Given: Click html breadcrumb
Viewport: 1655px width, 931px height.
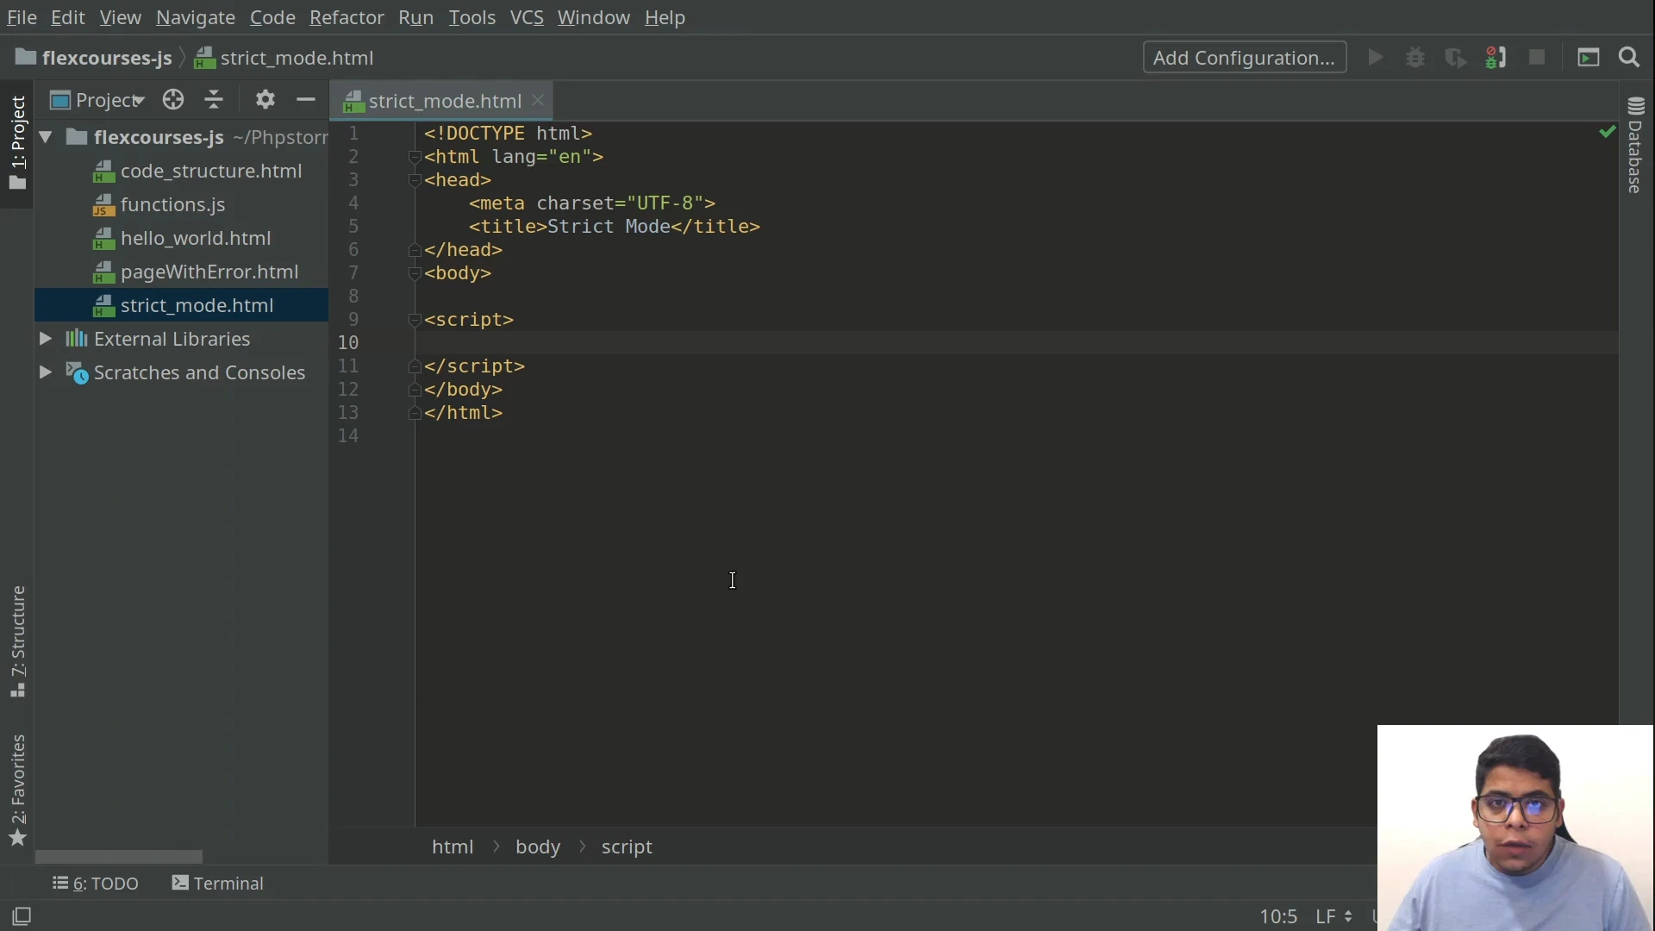Looking at the screenshot, I should pos(453,847).
